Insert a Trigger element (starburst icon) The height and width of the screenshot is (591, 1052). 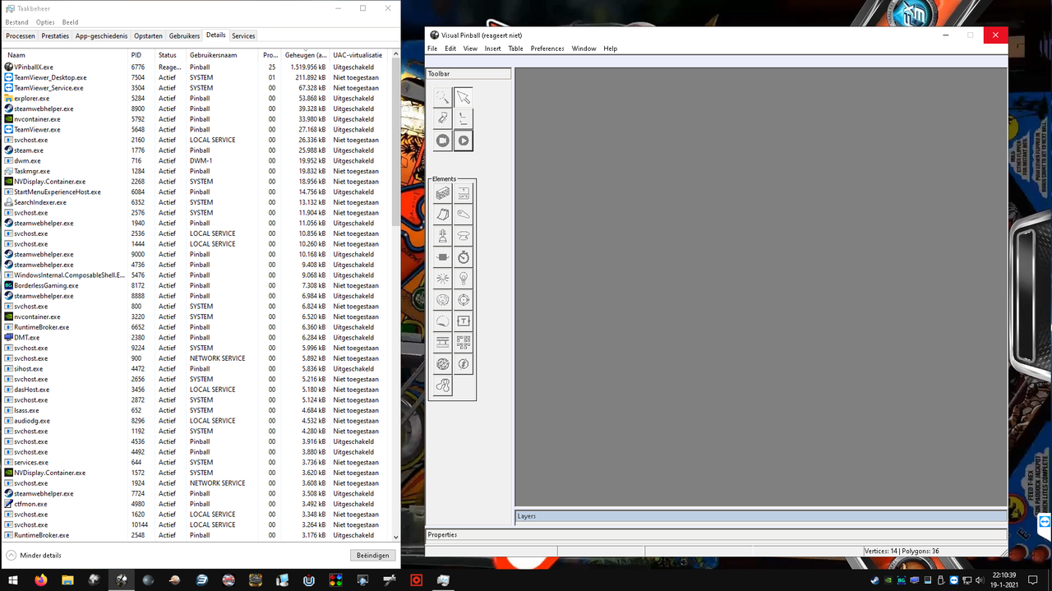(443, 279)
